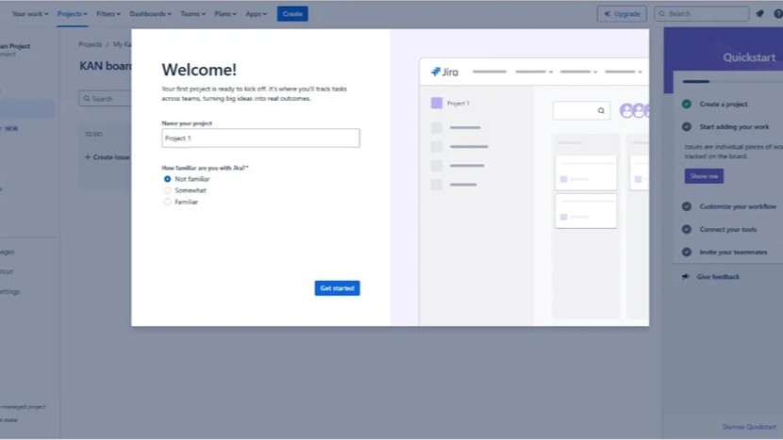
Task: Expand the Filters menu
Action: 108,14
